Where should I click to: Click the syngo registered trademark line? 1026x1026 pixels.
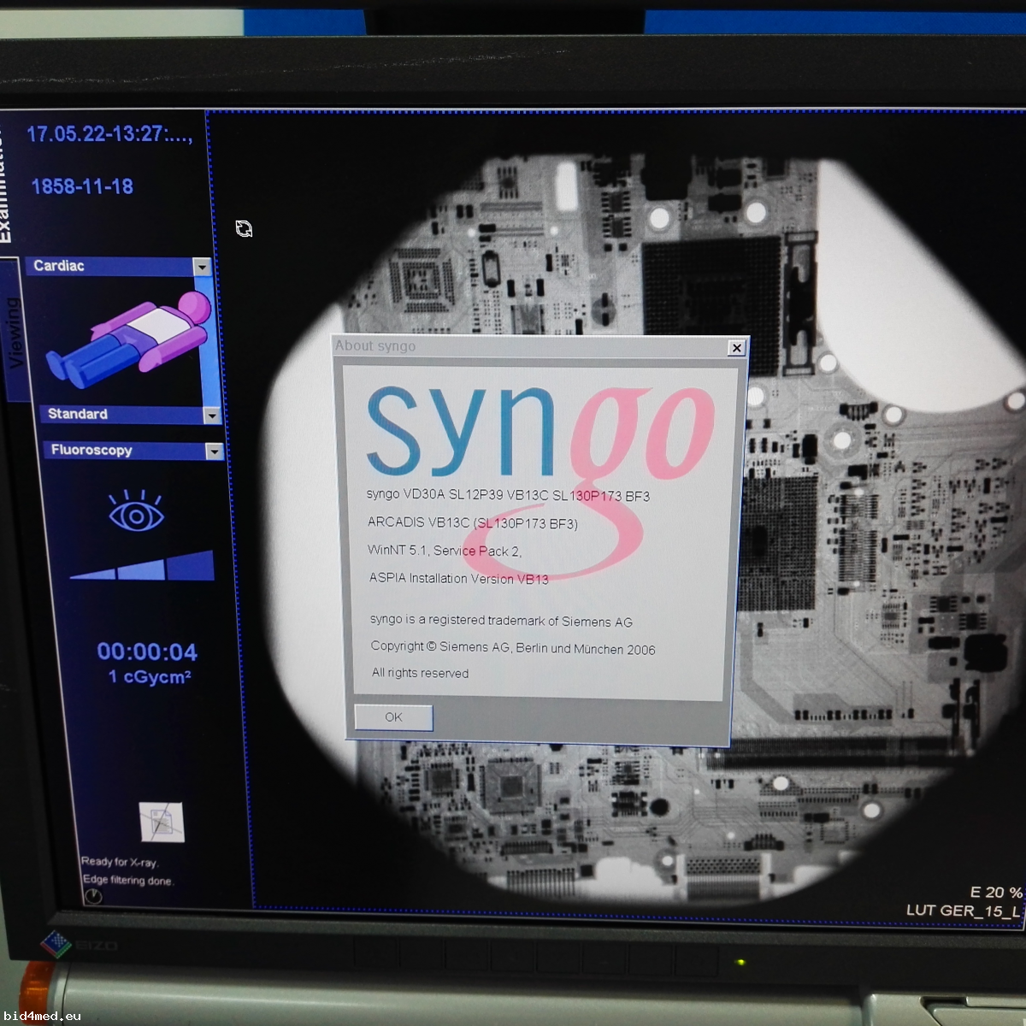502,621
